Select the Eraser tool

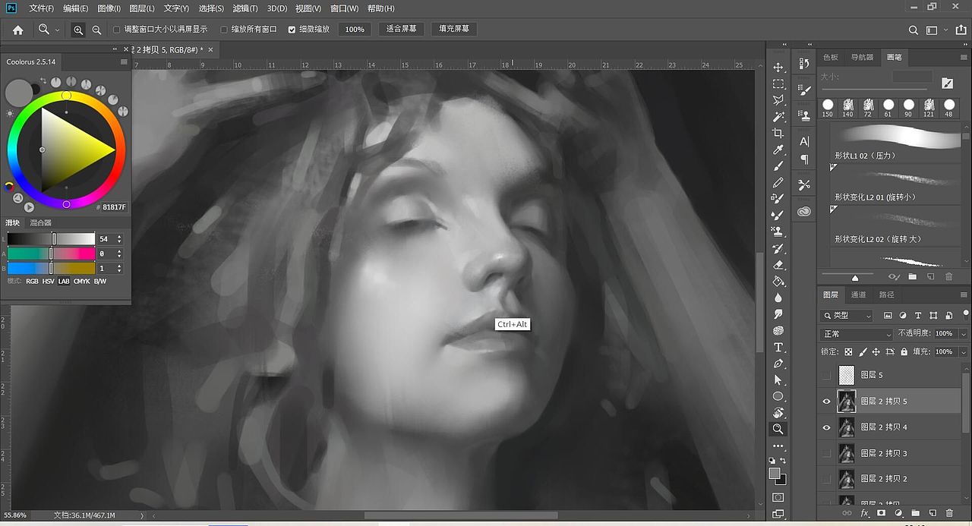(x=778, y=265)
